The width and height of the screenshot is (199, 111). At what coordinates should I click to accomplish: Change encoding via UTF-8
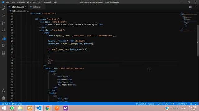pyautogui.click(x=160, y=104)
